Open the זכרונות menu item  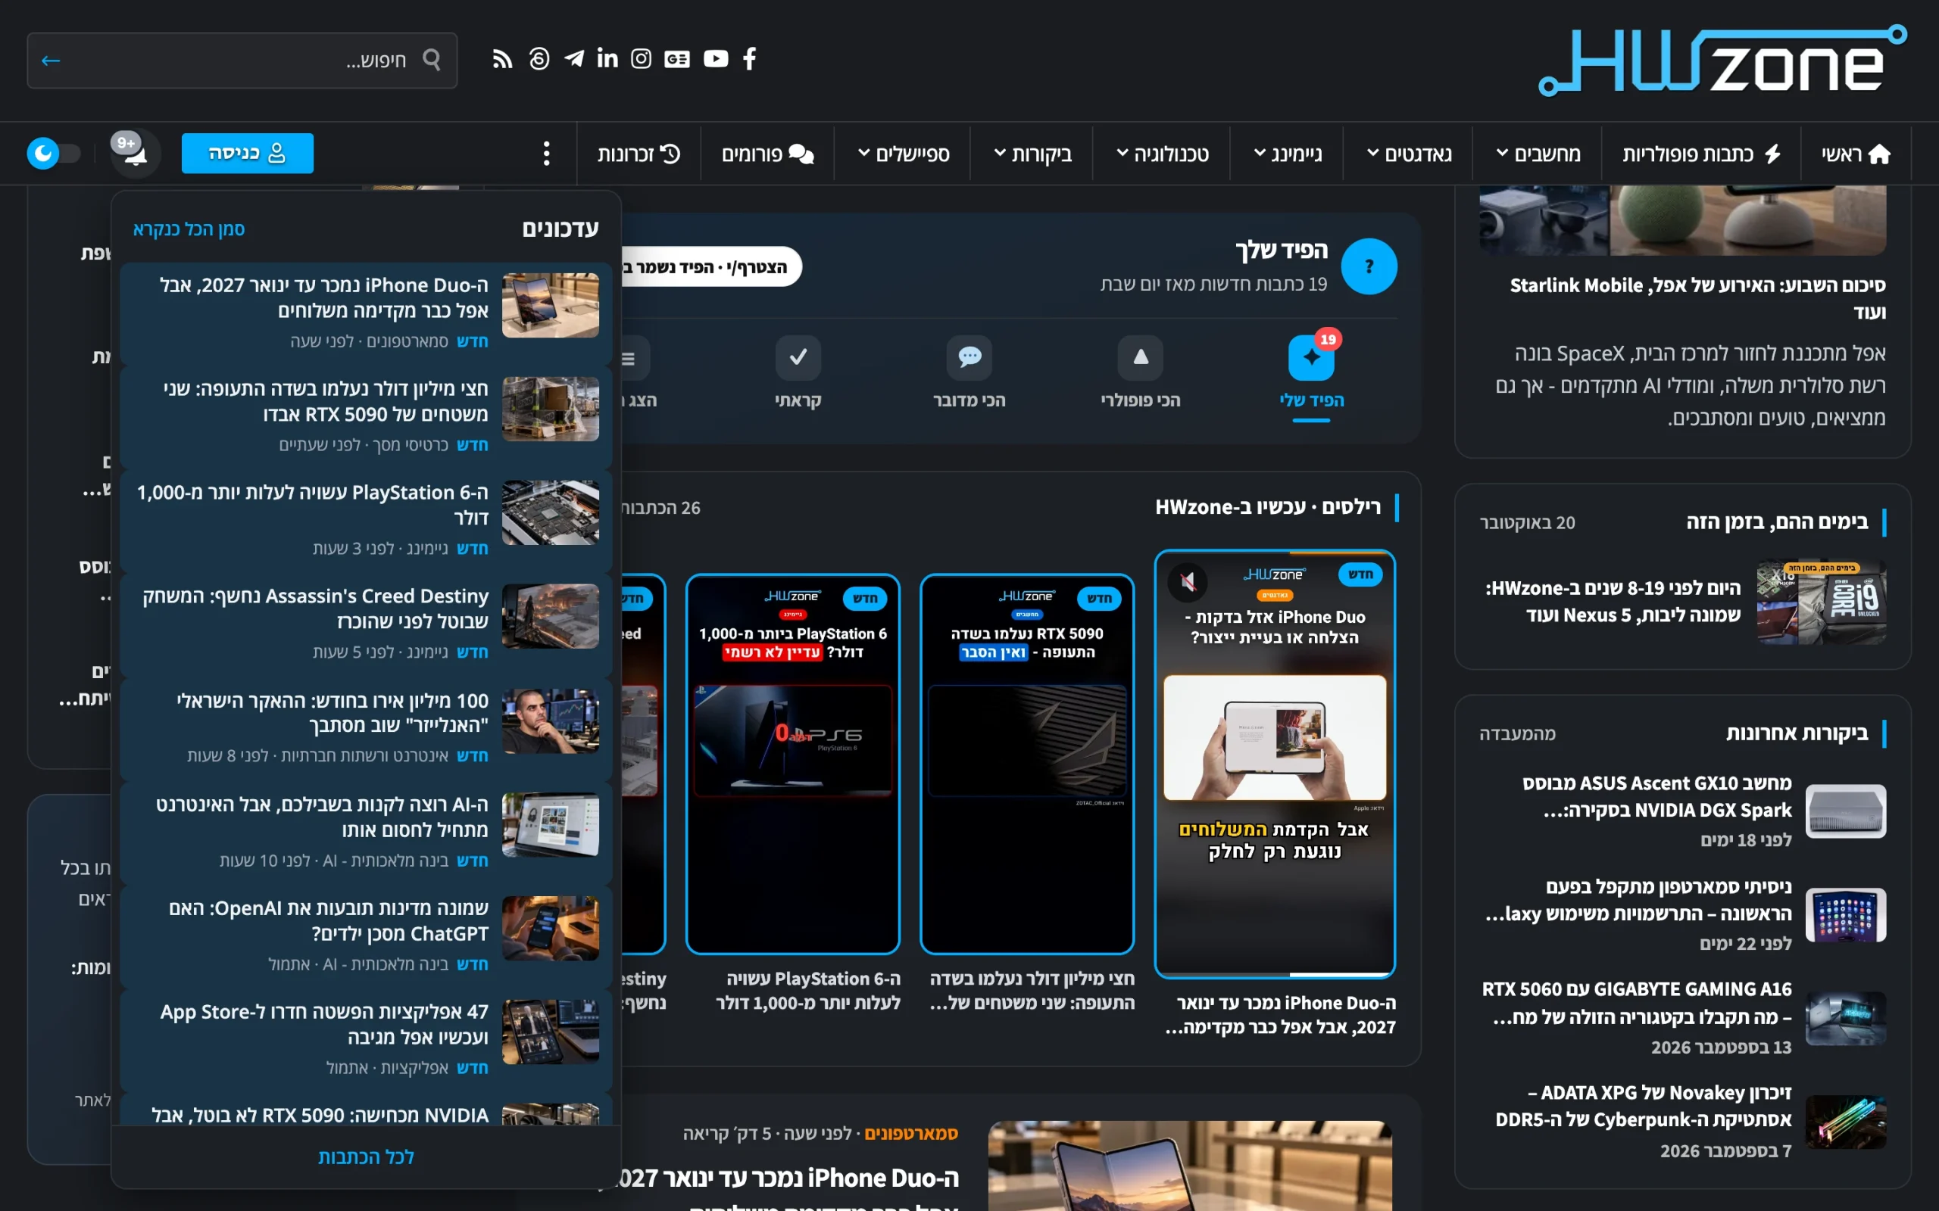[639, 154]
